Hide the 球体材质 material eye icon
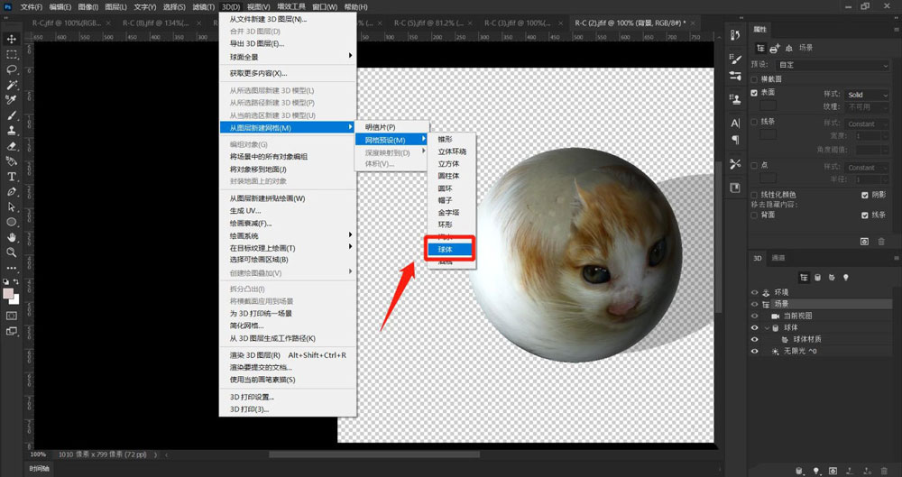This screenshot has height=477, width=902. click(x=754, y=339)
